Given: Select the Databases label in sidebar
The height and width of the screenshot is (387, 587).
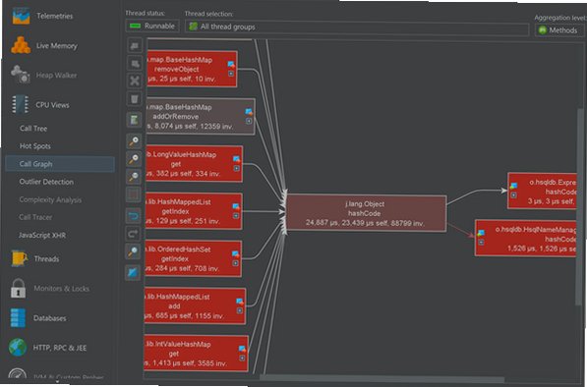Looking at the screenshot, I should click(50, 318).
